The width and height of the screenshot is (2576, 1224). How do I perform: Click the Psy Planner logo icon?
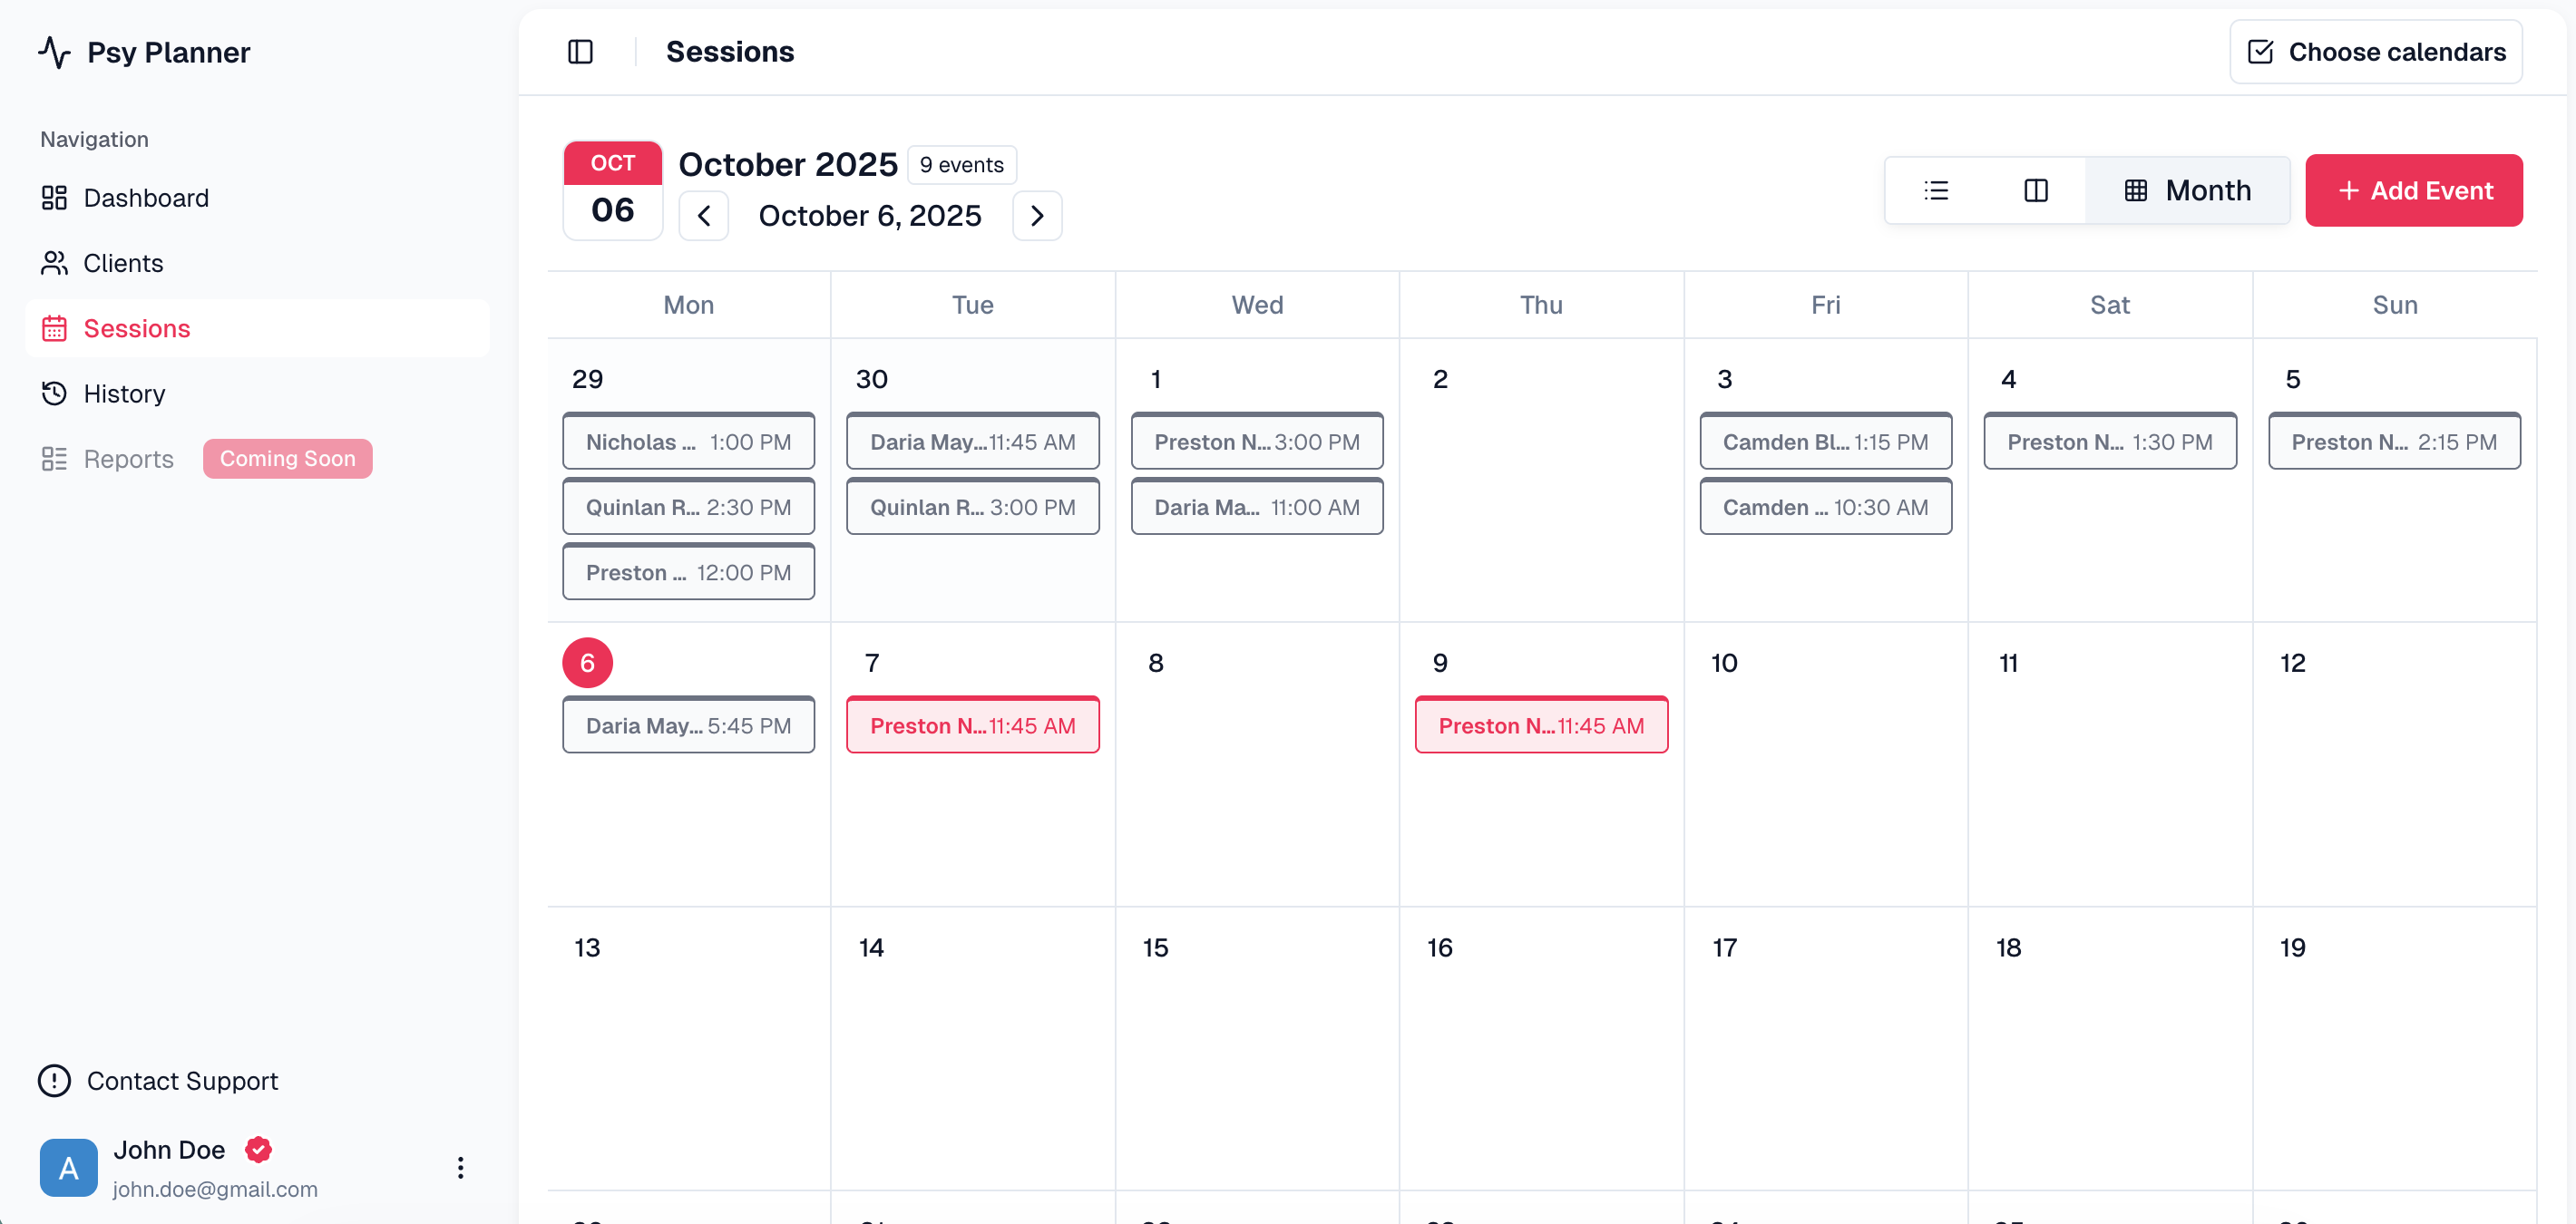pyautogui.click(x=54, y=52)
